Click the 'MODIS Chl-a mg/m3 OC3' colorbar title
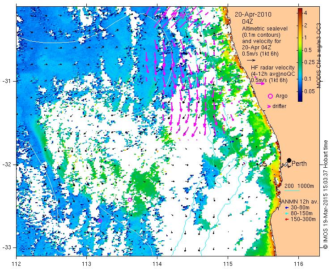331x269 pixels. [319, 56]
